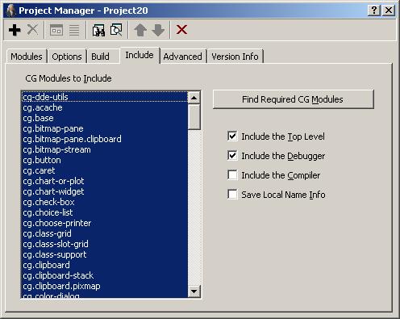
Task: Click the red X delete icon
Action: click(x=181, y=30)
